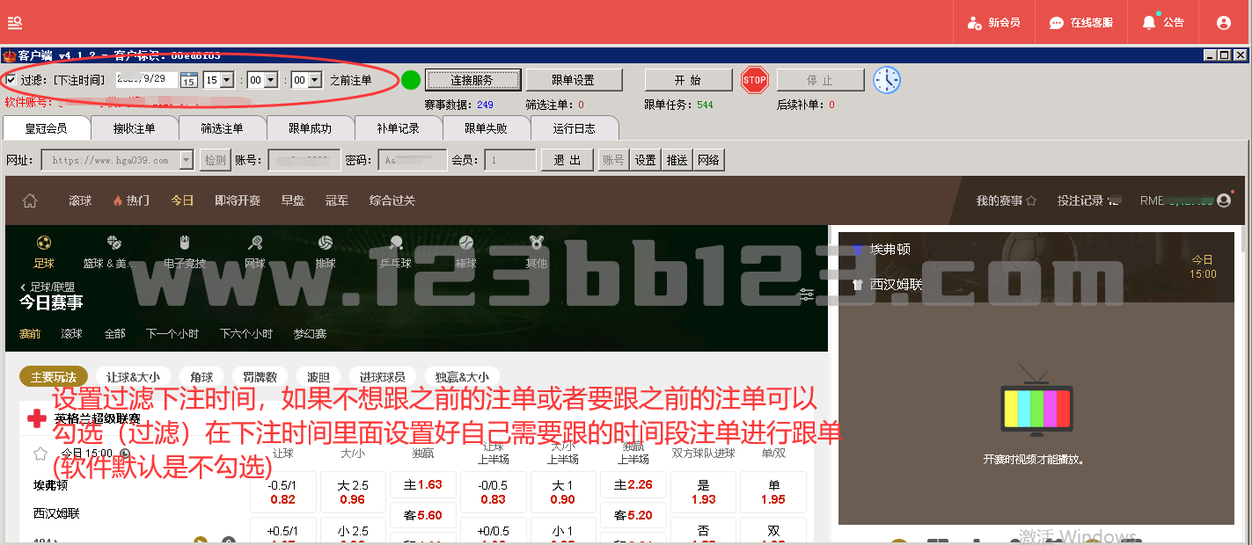The width and height of the screenshot is (1252, 545).
Task: Expand the hour dropdown showing 15
Action: click(x=226, y=80)
